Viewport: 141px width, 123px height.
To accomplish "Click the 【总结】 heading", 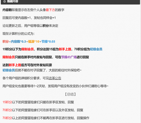I will [70, 94].
